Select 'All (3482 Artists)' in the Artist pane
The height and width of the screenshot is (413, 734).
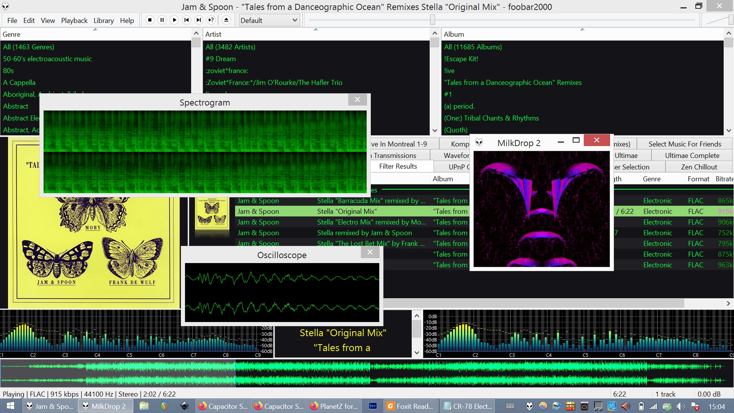[230, 47]
